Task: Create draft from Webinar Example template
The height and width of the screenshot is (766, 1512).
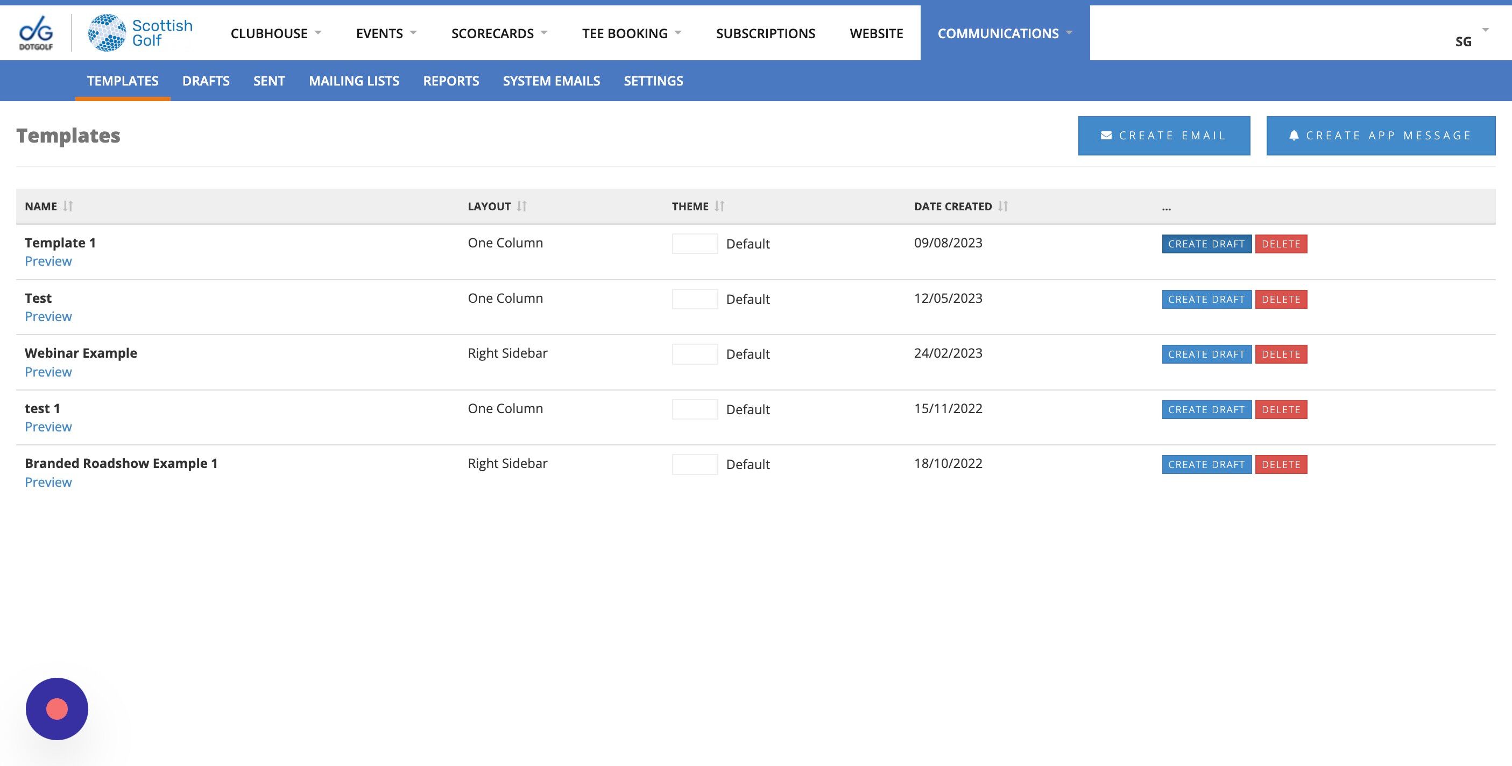Action: click(1206, 354)
